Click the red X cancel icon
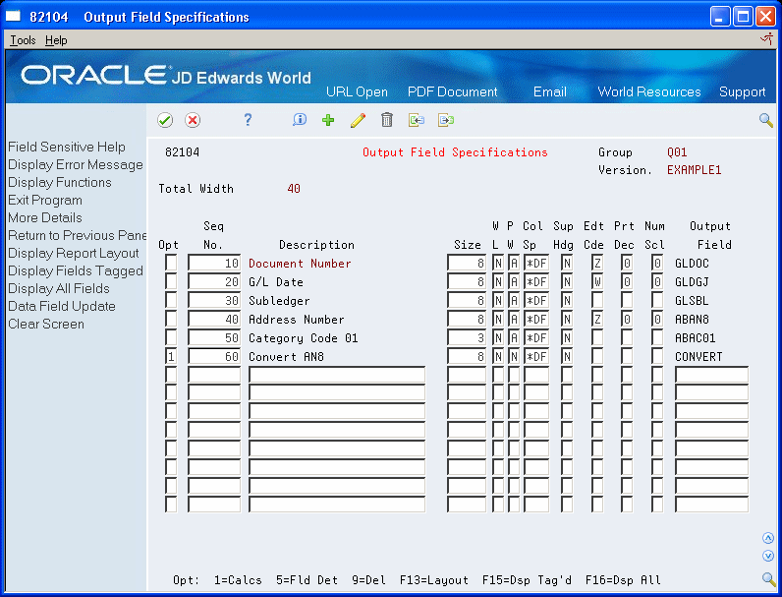This screenshot has width=782, height=597. (x=193, y=120)
